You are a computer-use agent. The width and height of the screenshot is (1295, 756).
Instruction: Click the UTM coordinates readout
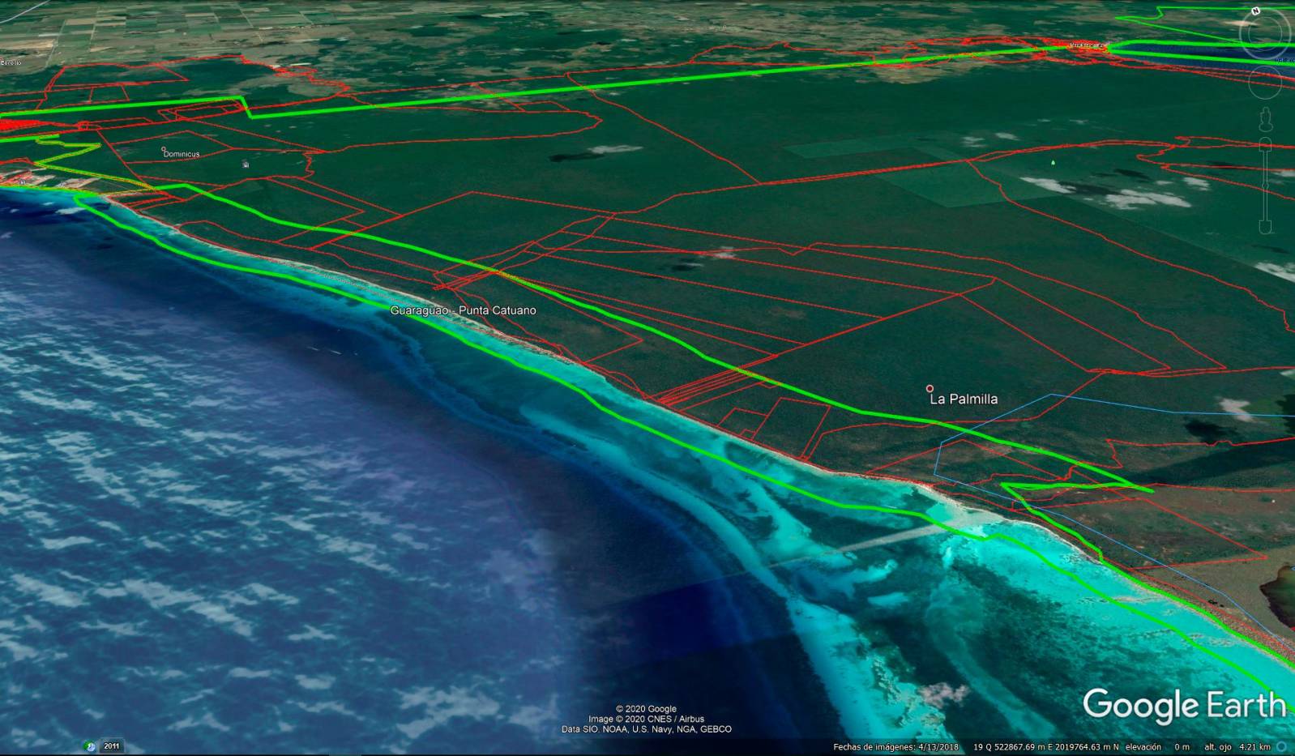click(1045, 747)
